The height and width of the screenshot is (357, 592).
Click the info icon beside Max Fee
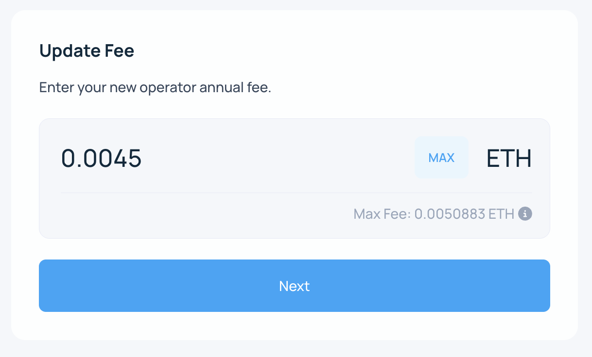(525, 214)
